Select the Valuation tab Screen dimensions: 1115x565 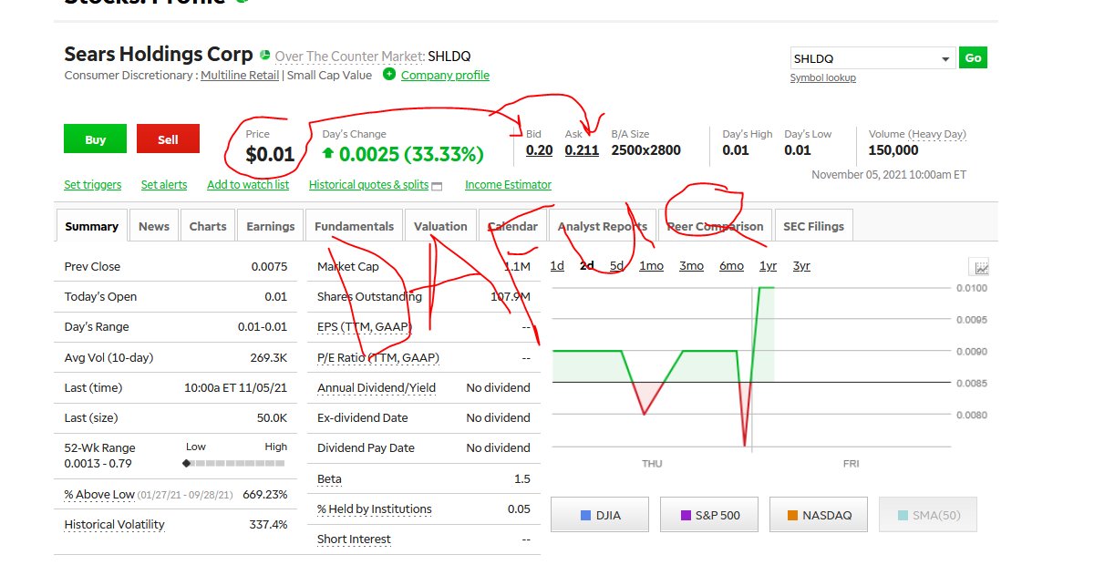click(440, 226)
